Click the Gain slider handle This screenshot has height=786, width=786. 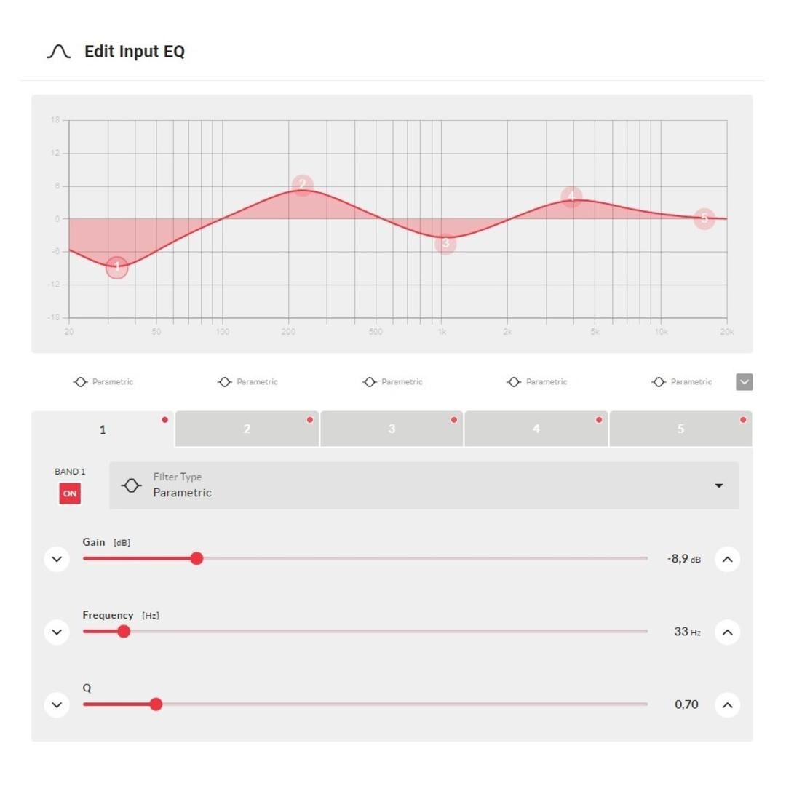(x=196, y=558)
